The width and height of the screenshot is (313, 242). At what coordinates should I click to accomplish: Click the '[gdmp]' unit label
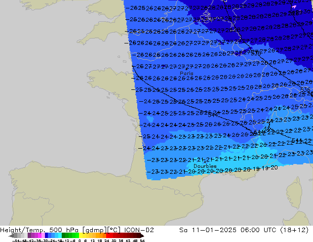[x=94, y=230]
